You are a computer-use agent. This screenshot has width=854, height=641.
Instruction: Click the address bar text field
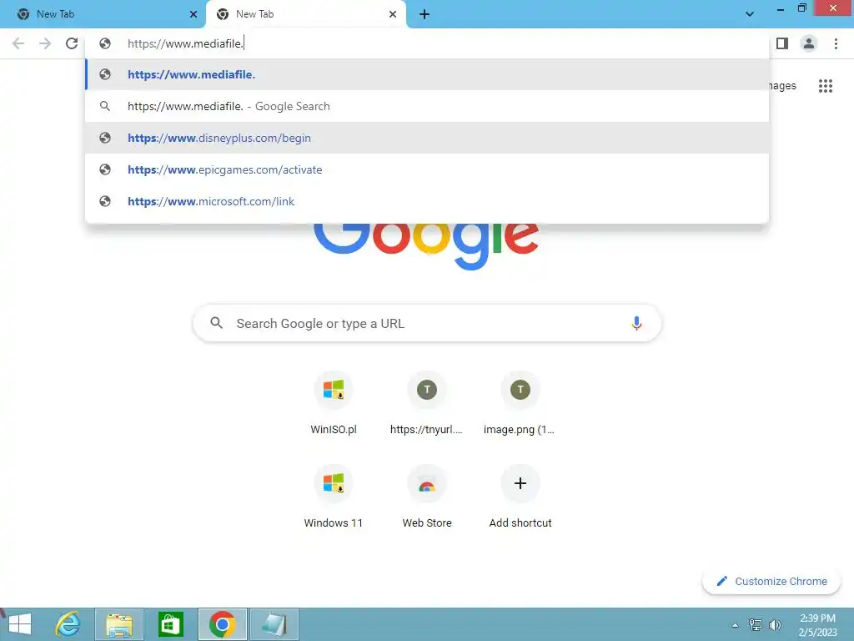pos(428,43)
